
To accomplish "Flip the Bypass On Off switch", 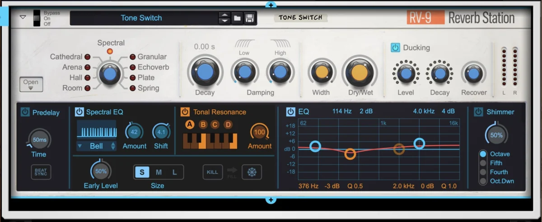I will pyautogui.click(x=36, y=18).
